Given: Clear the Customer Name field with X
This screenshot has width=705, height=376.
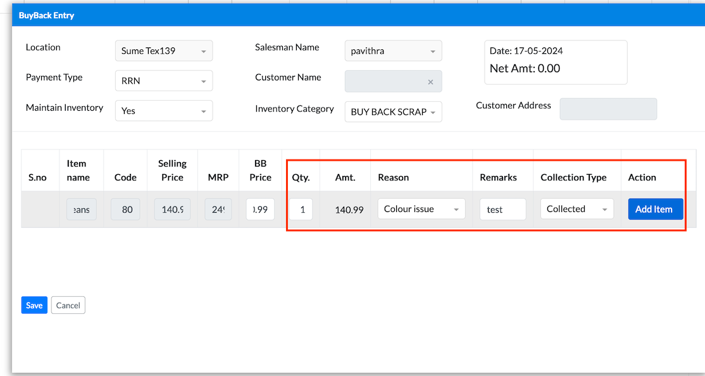Looking at the screenshot, I should tap(430, 82).
